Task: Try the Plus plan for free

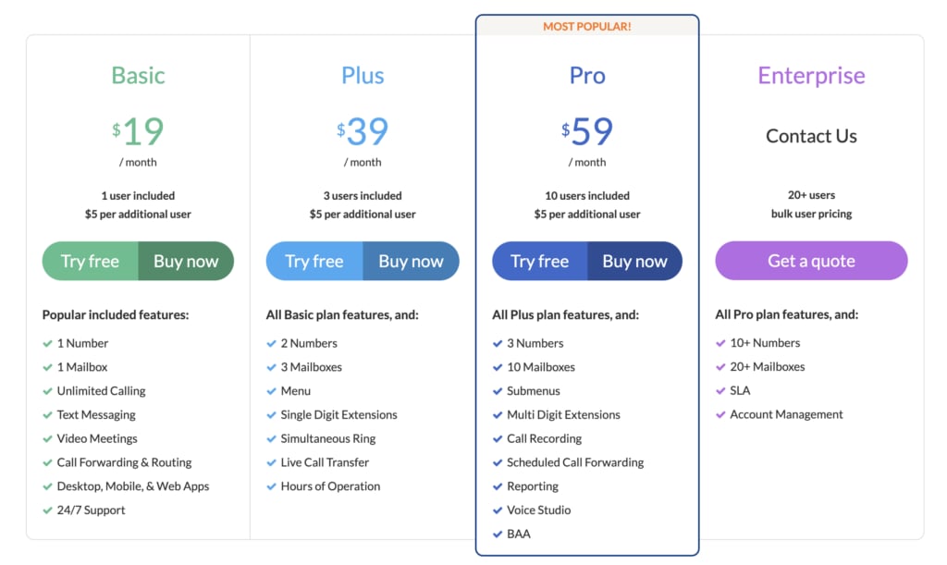Action: click(314, 261)
